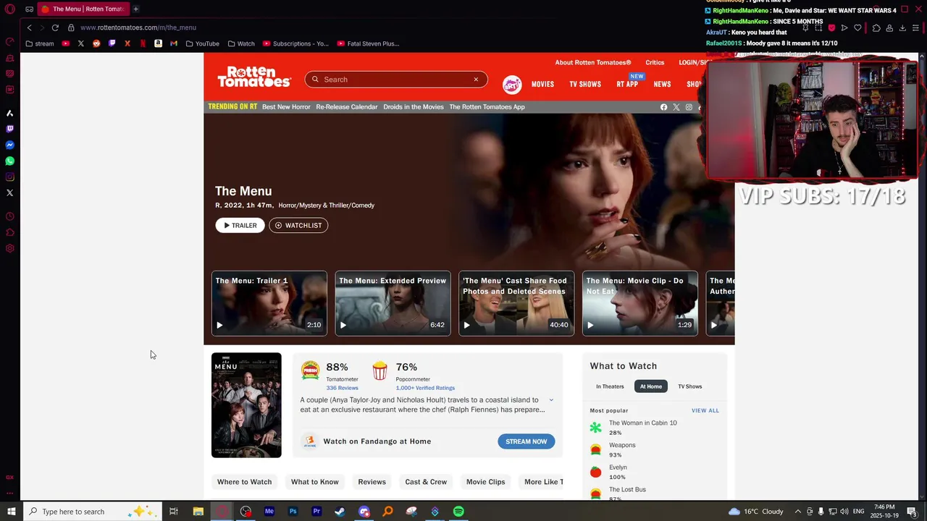Clear the search field with the X

pyautogui.click(x=476, y=80)
